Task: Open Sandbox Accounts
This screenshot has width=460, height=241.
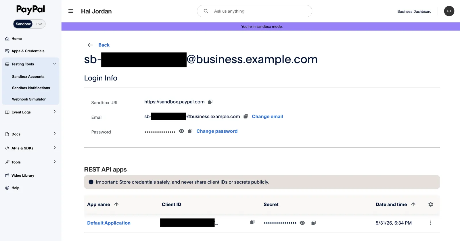Action: pos(28,76)
